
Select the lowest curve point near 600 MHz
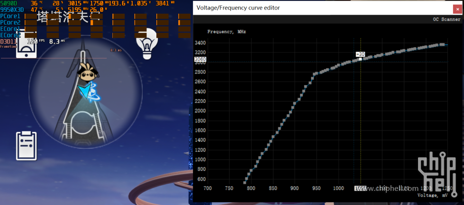(x=245, y=183)
